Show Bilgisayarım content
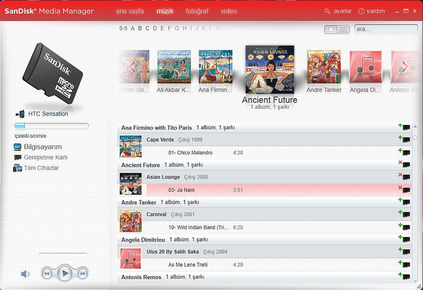Viewport: 423px width, 290px height. coord(43,147)
